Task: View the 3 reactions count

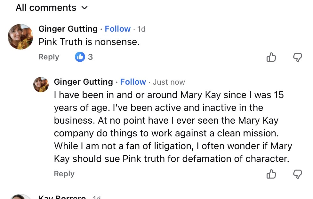Action: coord(90,57)
